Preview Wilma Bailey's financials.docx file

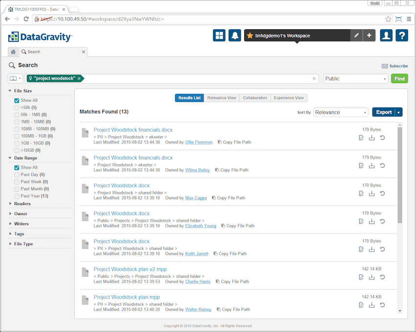(361, 166)
